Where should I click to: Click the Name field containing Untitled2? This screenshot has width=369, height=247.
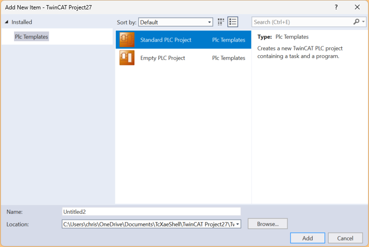point(151,211)
